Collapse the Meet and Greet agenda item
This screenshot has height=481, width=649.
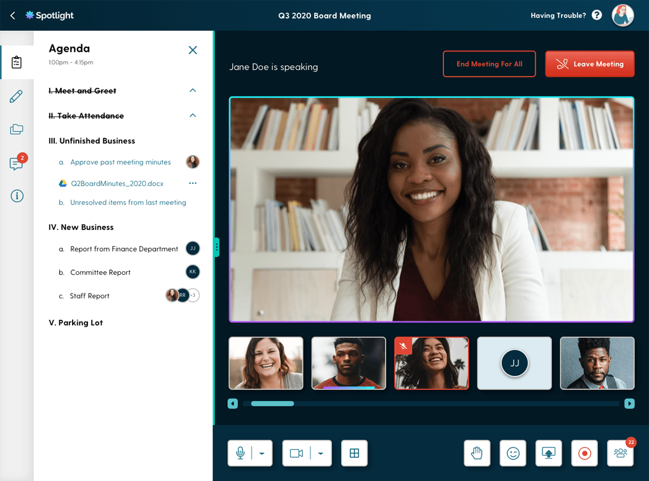193,90
